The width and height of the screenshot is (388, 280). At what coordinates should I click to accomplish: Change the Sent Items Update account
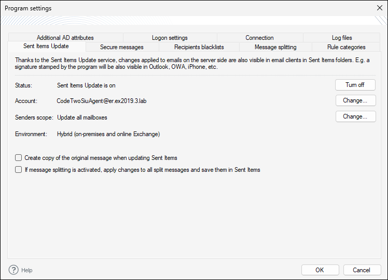[355, 100]
